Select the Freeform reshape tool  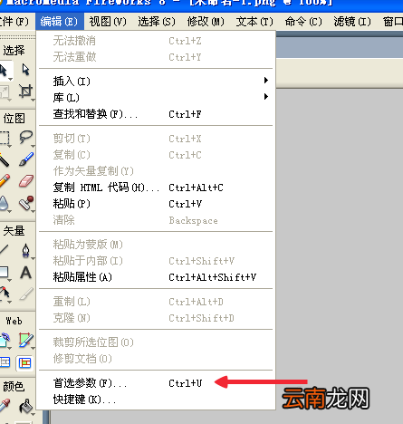(5, 294)
